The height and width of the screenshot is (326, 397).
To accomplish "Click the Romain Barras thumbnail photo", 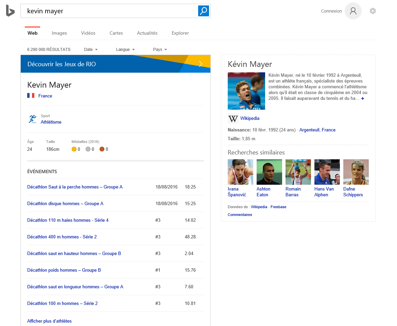I will pos(298,172).
